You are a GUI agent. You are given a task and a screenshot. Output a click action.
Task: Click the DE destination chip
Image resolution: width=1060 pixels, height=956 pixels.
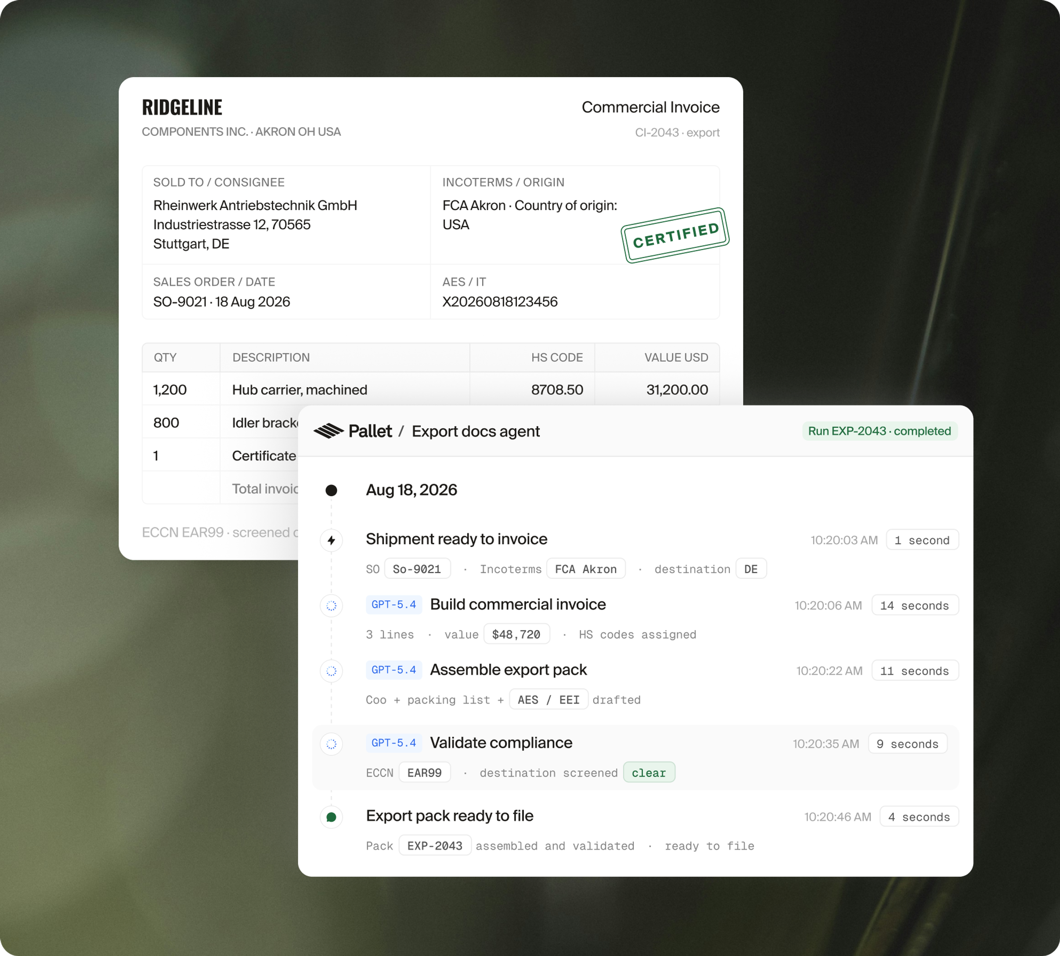click(x=751, y=569)
